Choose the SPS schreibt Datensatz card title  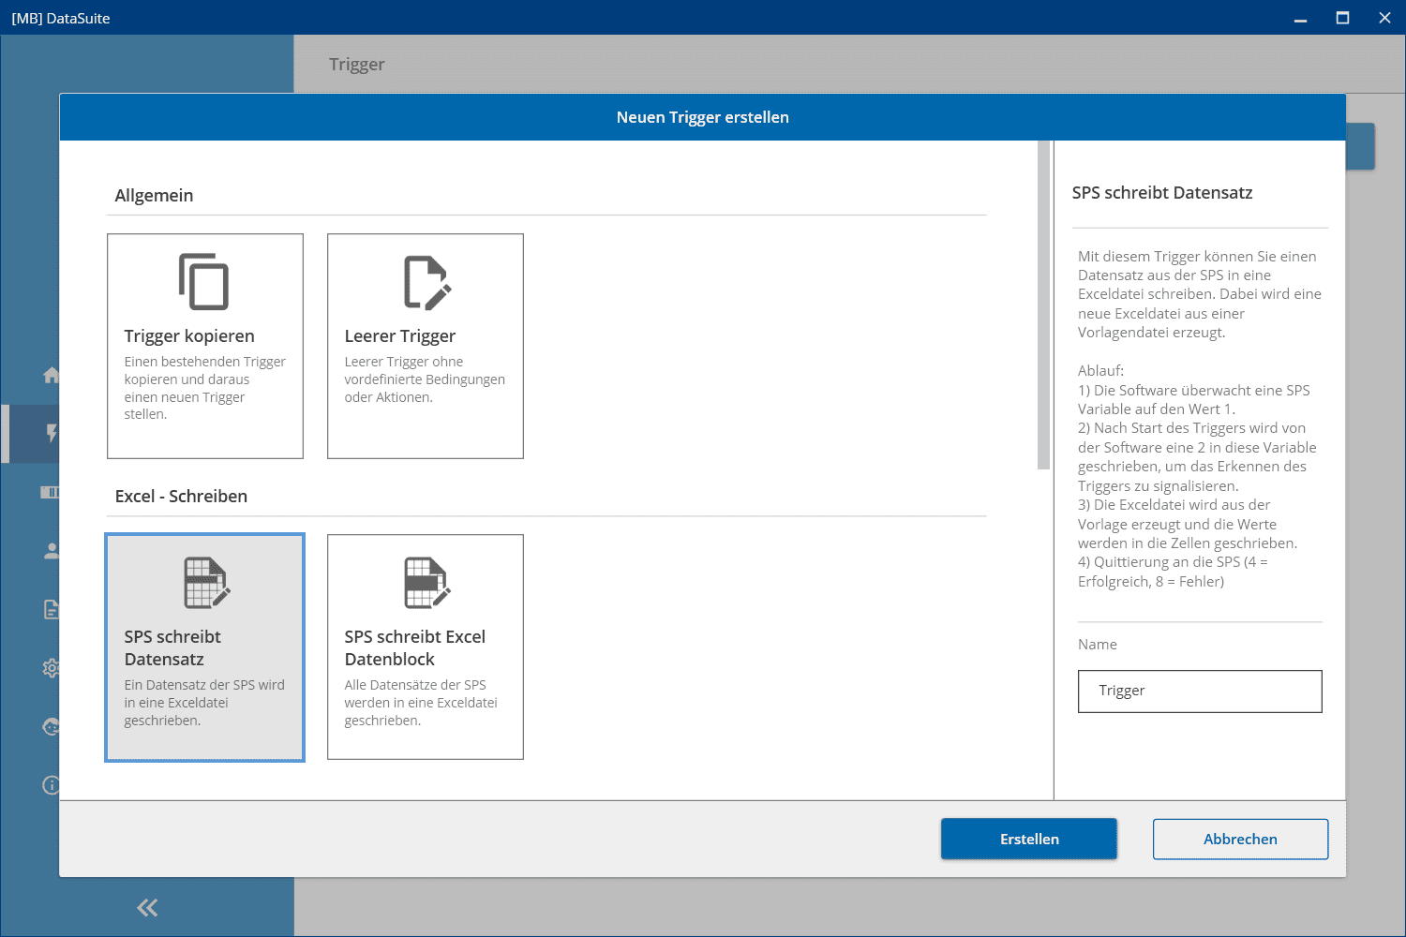click(x=172, y=647)
